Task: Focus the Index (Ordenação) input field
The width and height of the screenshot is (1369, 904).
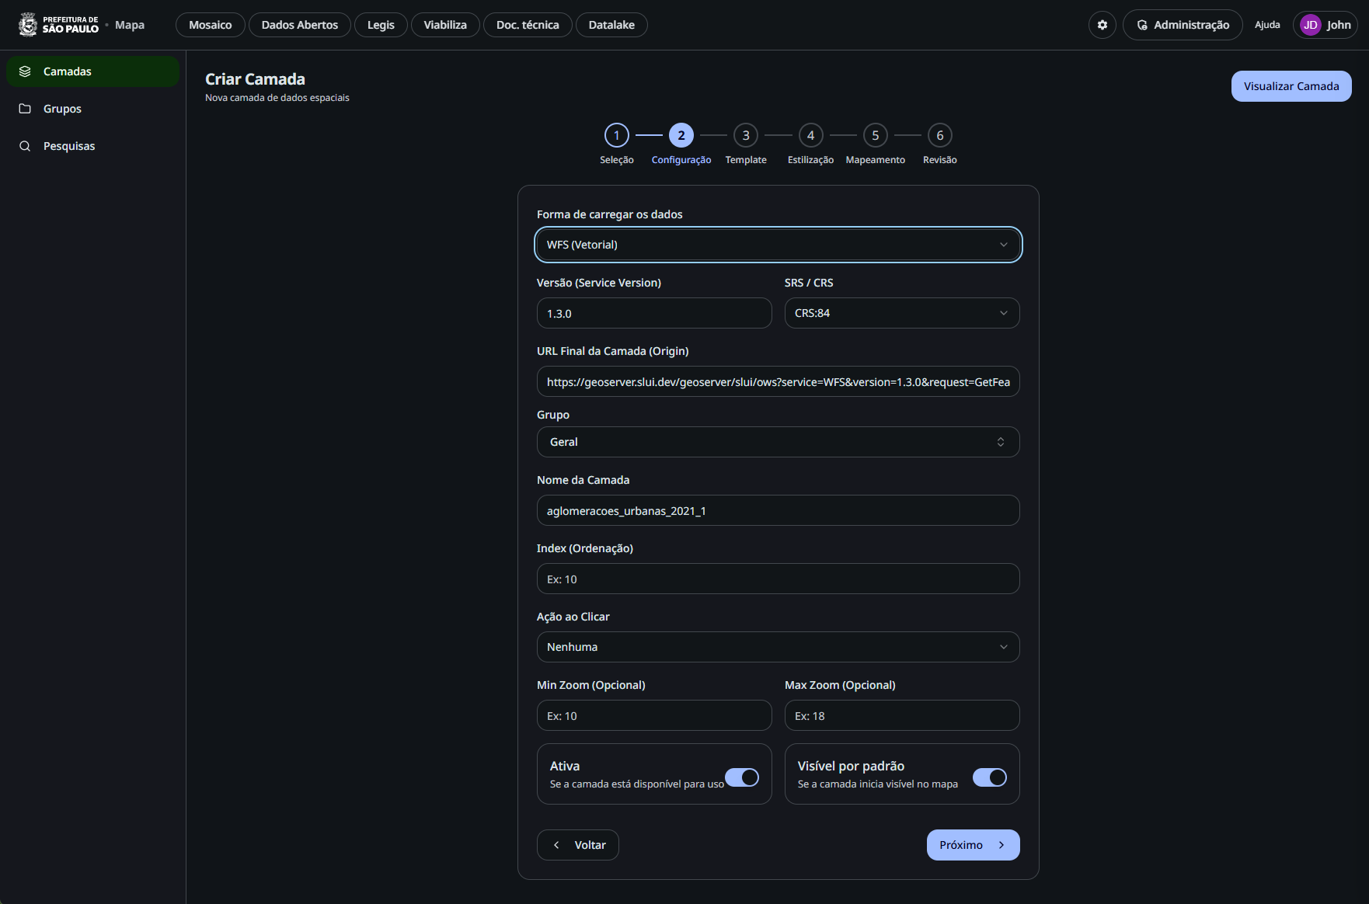Action: click(778, 579)
